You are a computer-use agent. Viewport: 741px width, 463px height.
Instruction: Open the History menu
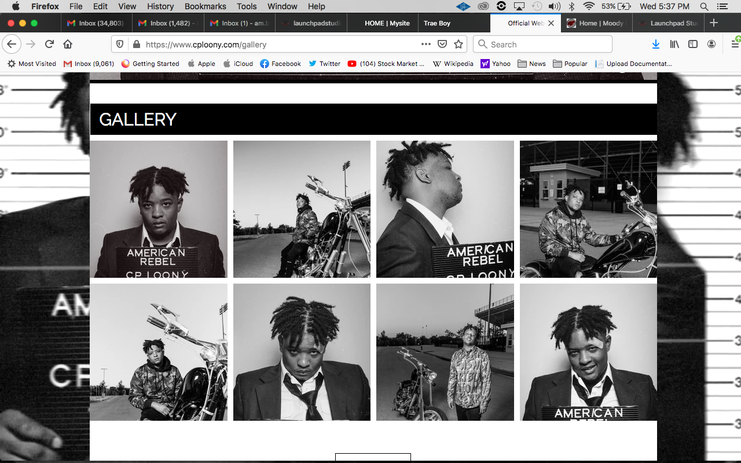pyautogui.click(x=160, y=6)
